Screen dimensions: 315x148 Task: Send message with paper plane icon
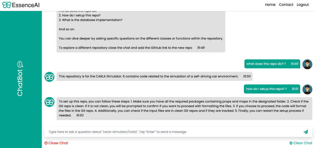(x=306, y=132)
